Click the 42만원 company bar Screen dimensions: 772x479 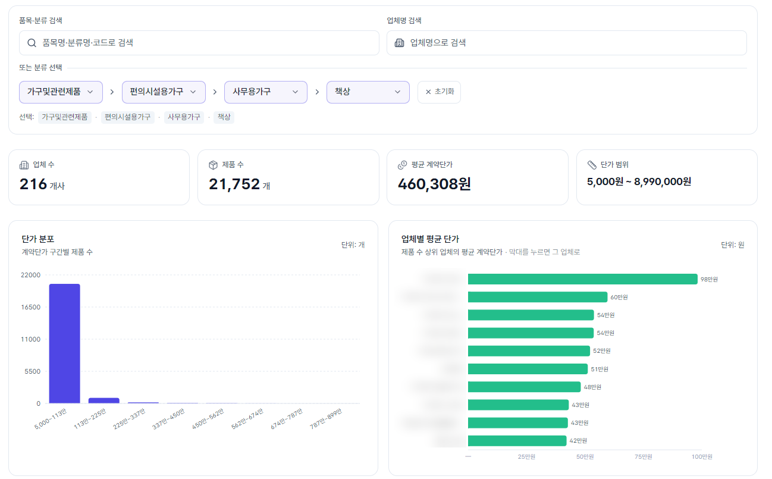[517, 441]
